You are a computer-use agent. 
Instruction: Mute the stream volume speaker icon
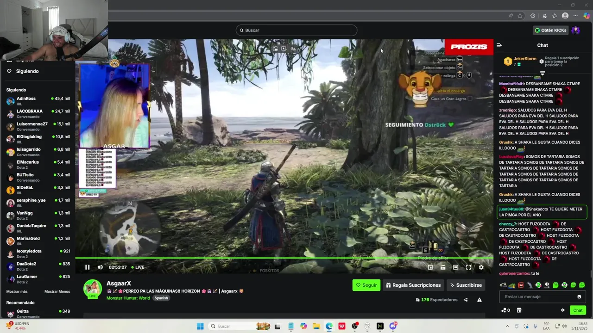100,267
